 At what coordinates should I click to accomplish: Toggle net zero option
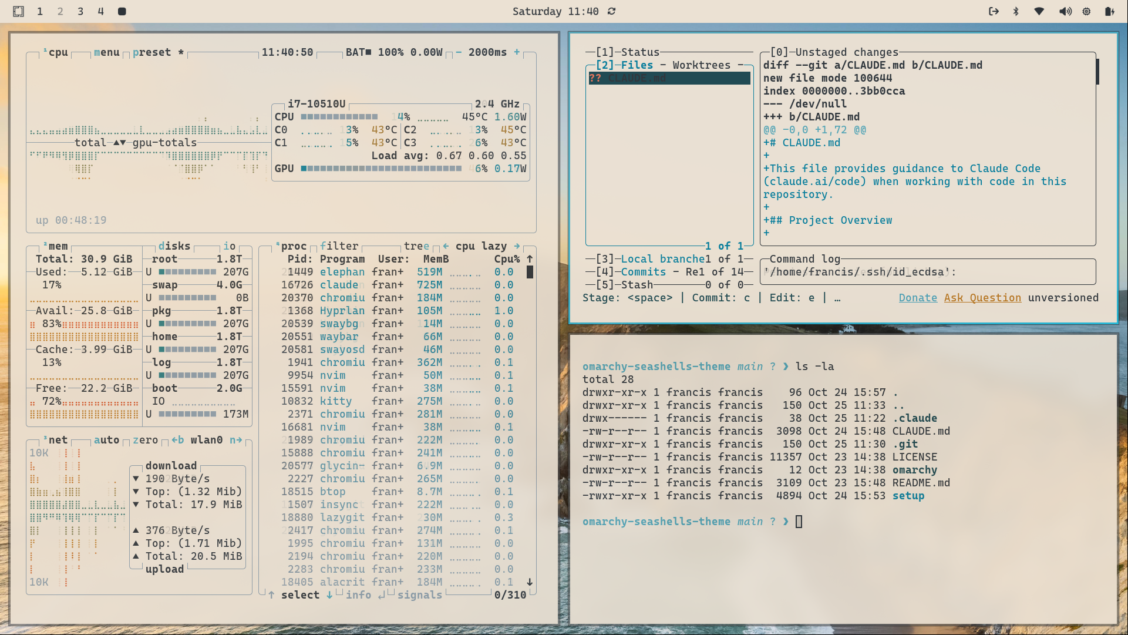[145, 440]
